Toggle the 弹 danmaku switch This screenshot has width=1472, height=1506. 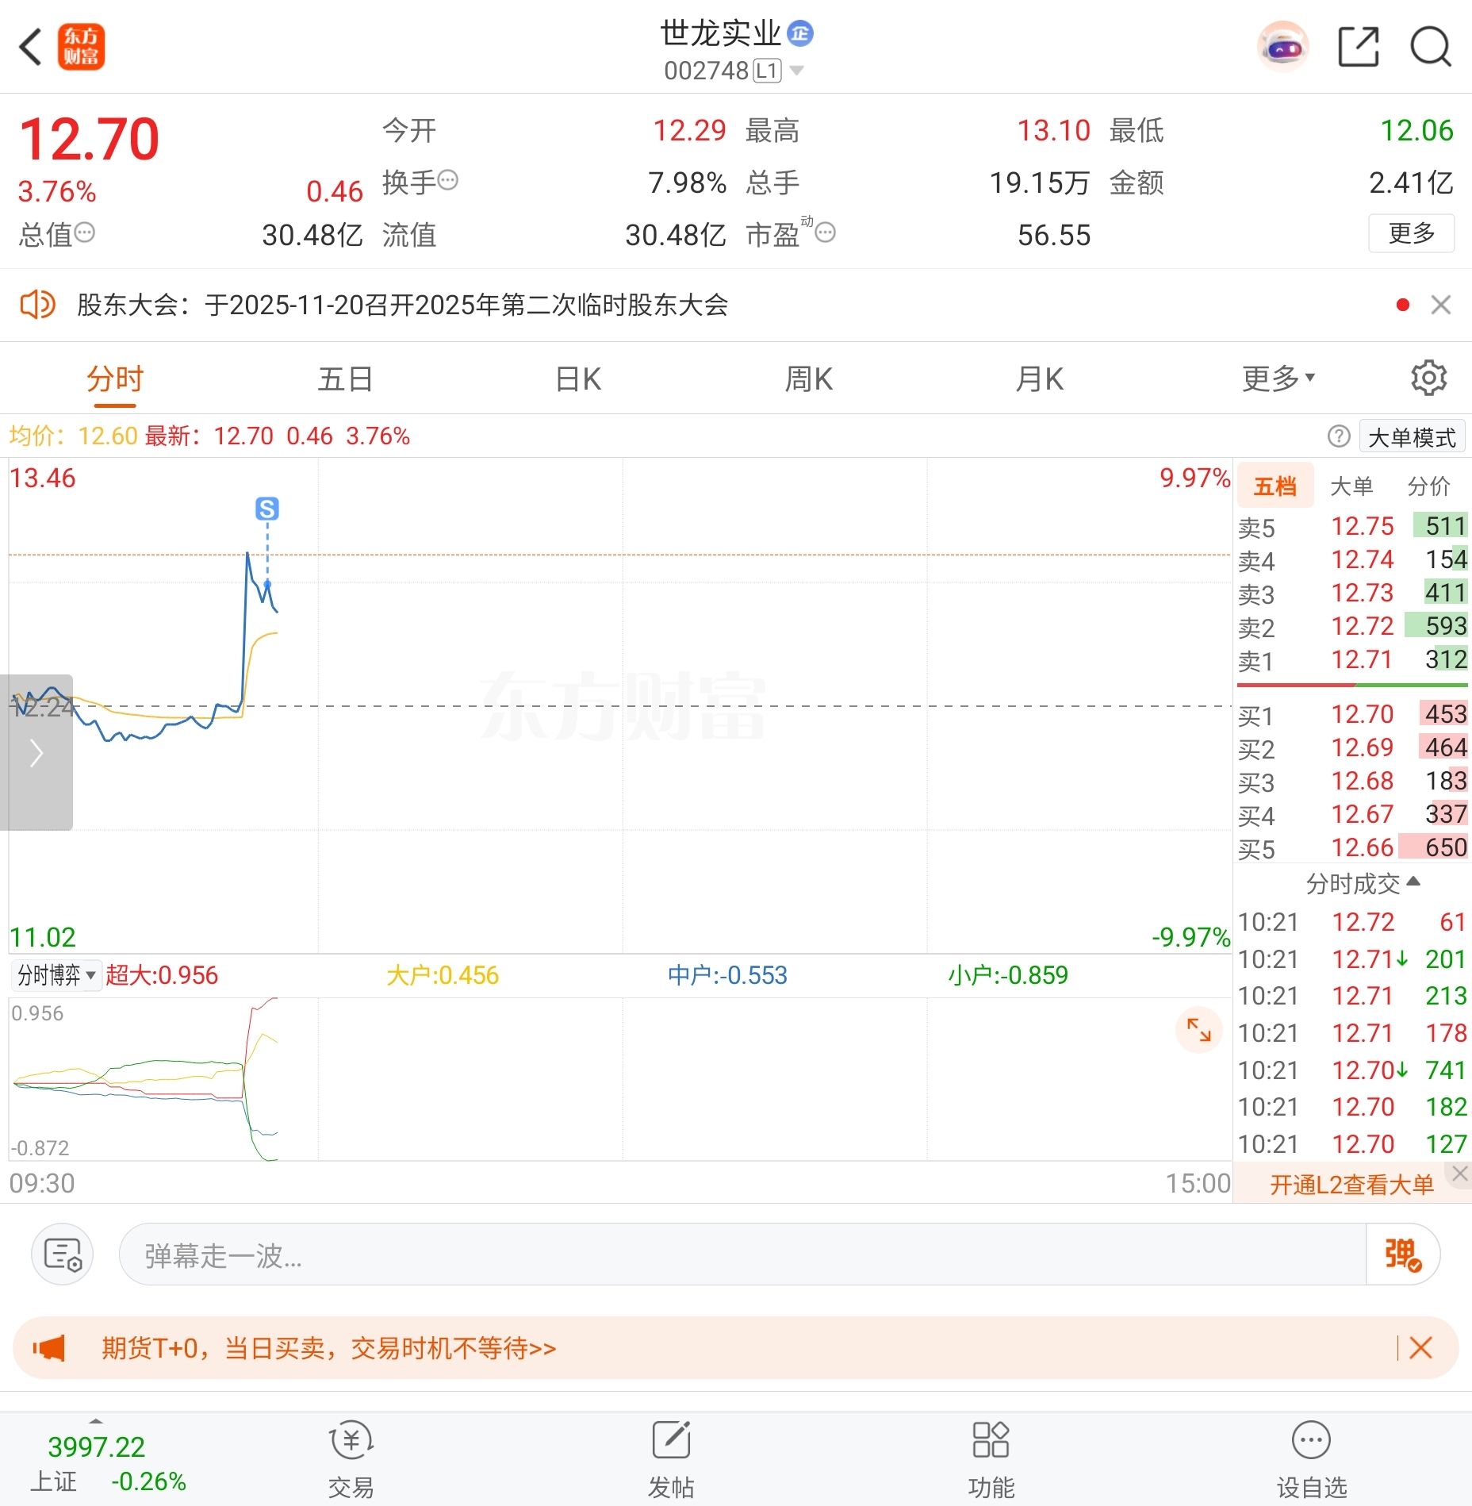1403,1254
